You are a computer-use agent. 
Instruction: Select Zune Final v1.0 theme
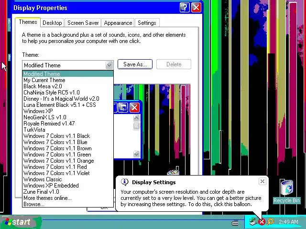[68, 192]
